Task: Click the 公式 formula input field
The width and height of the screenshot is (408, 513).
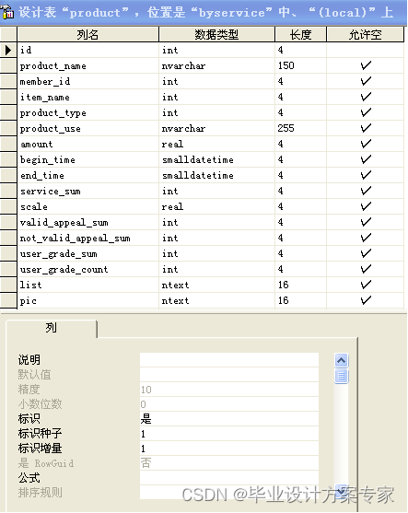Action: 229,478
